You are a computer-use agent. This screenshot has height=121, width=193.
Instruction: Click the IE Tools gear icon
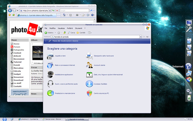88,15
